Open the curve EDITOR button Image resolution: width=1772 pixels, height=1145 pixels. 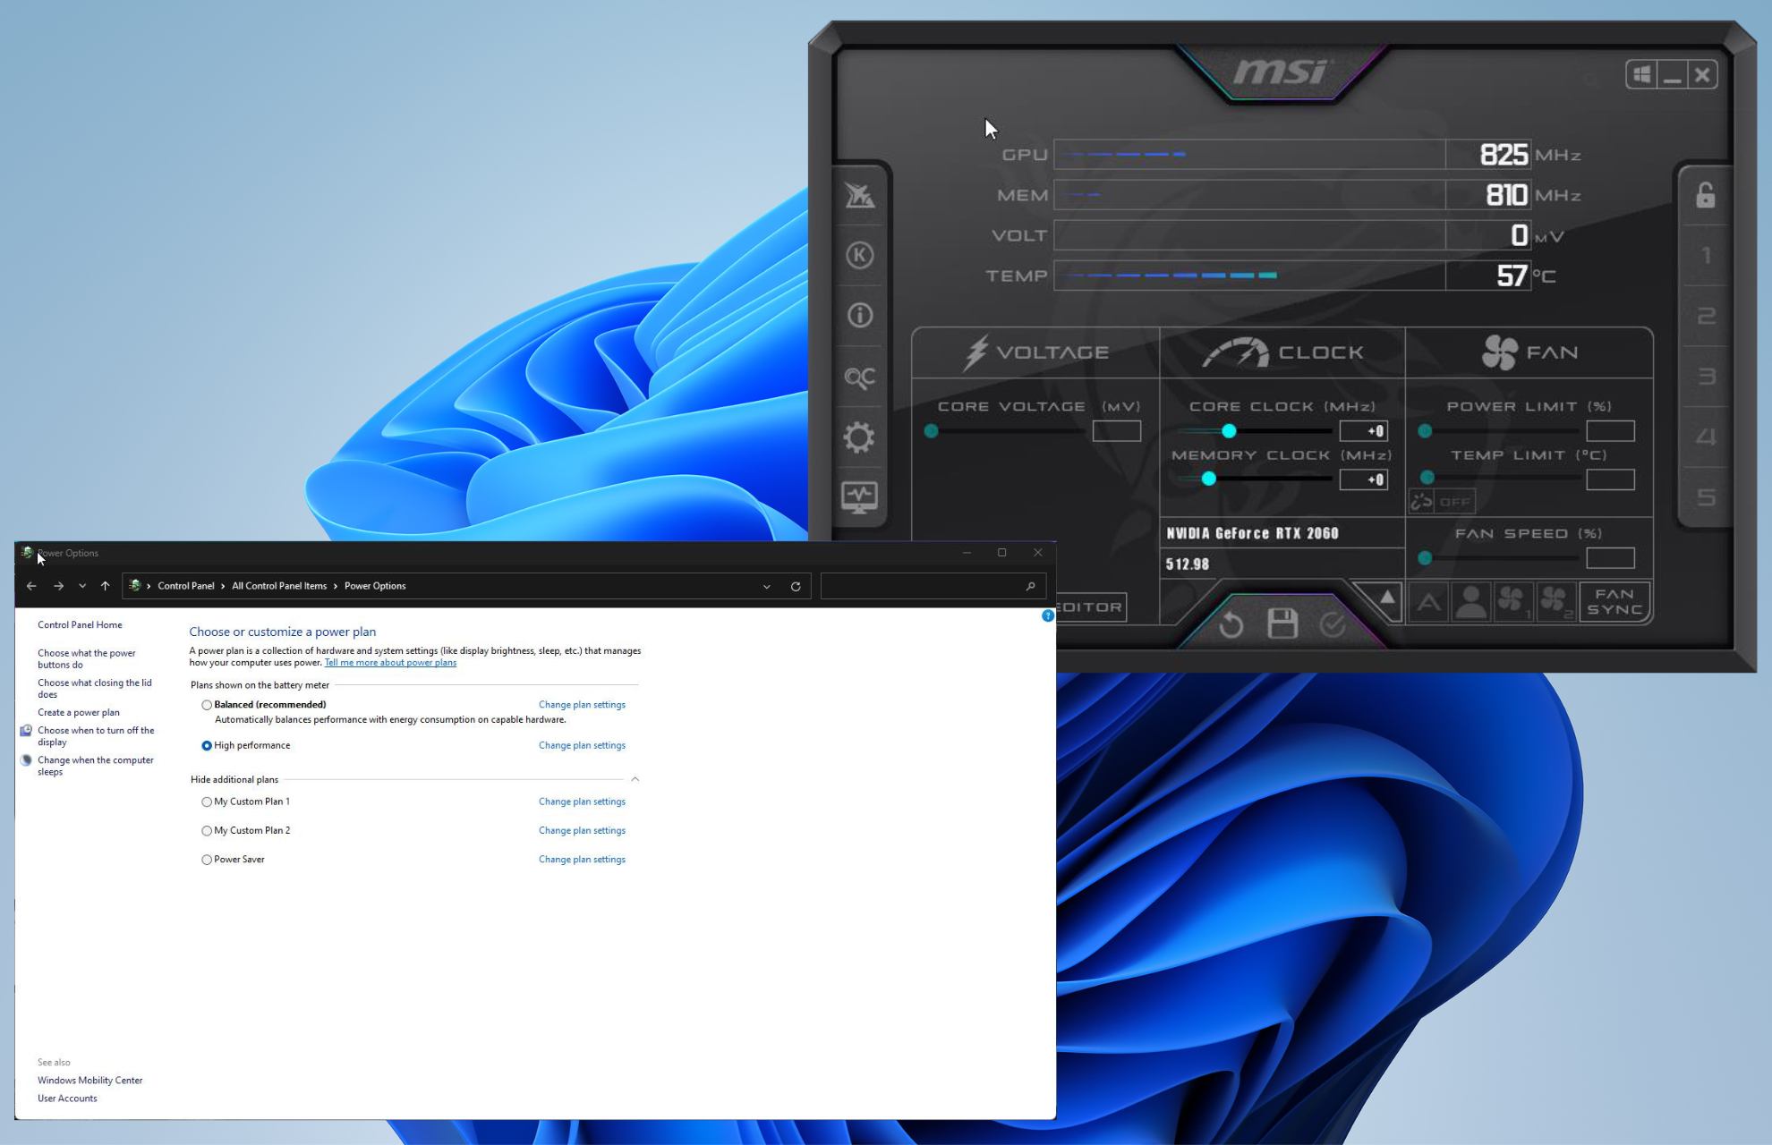(1091, 607)
